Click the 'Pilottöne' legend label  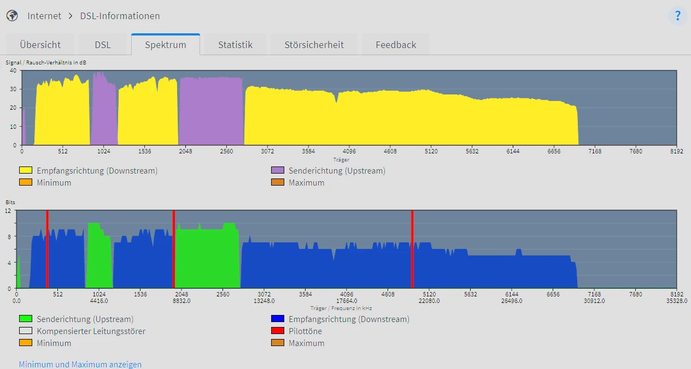[x=305, y=331]
